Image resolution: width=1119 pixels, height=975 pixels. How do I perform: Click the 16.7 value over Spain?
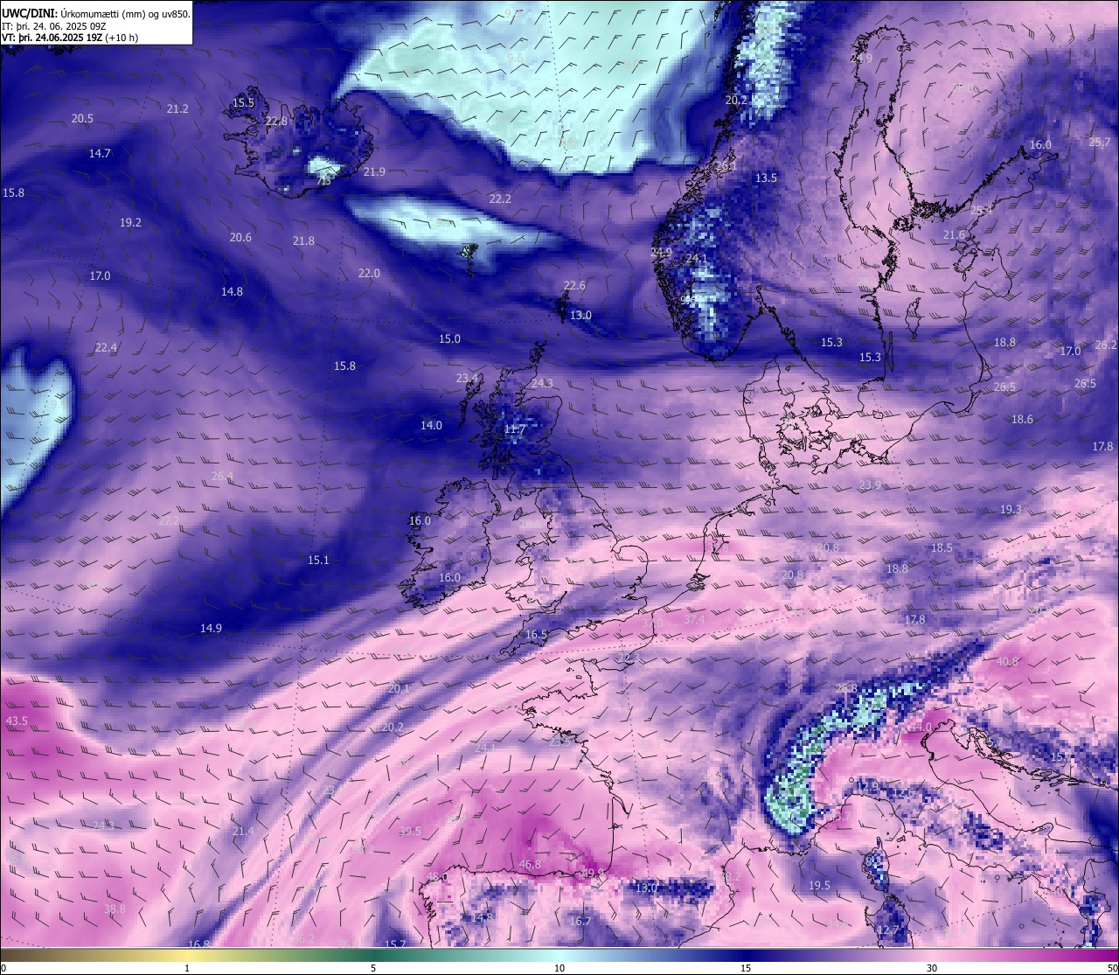pos(580,921)
